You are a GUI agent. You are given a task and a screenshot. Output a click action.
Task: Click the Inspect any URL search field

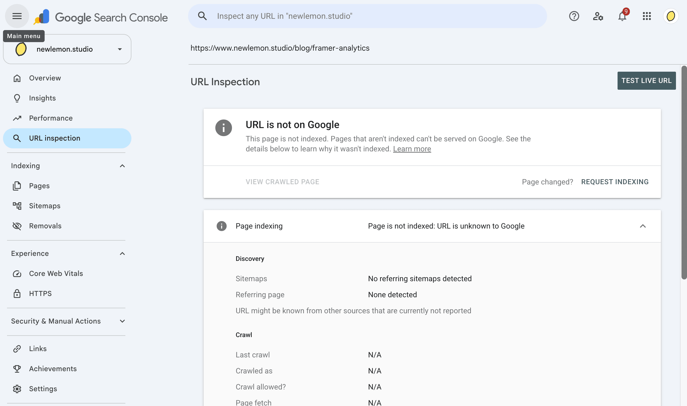(367, 16)
